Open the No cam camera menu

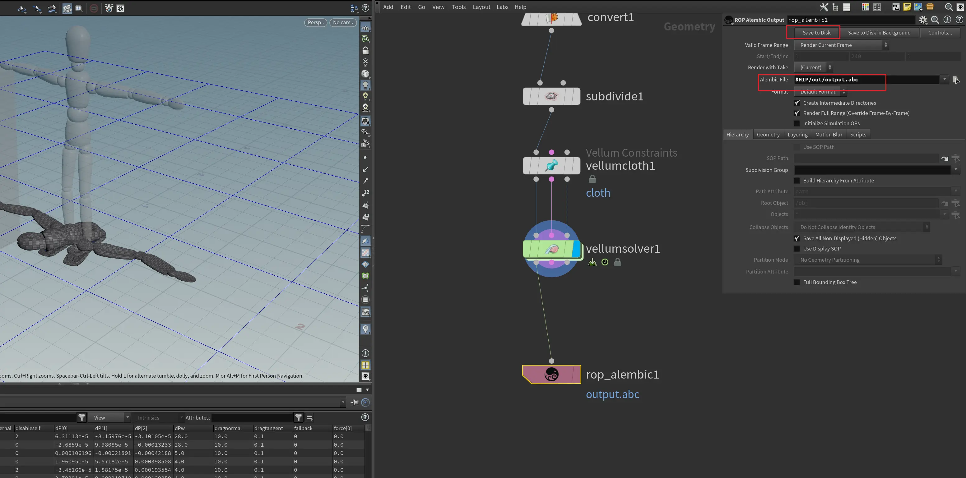pos(343,22)
